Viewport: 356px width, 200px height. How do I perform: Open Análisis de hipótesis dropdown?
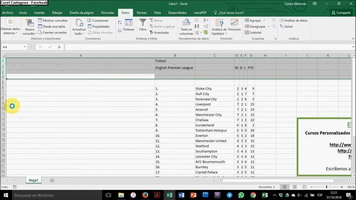tap(219, 27)
